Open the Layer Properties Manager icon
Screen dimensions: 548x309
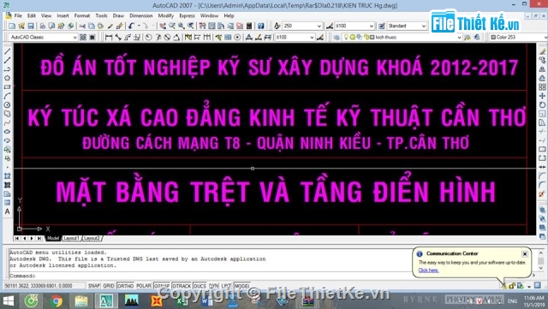337,37
